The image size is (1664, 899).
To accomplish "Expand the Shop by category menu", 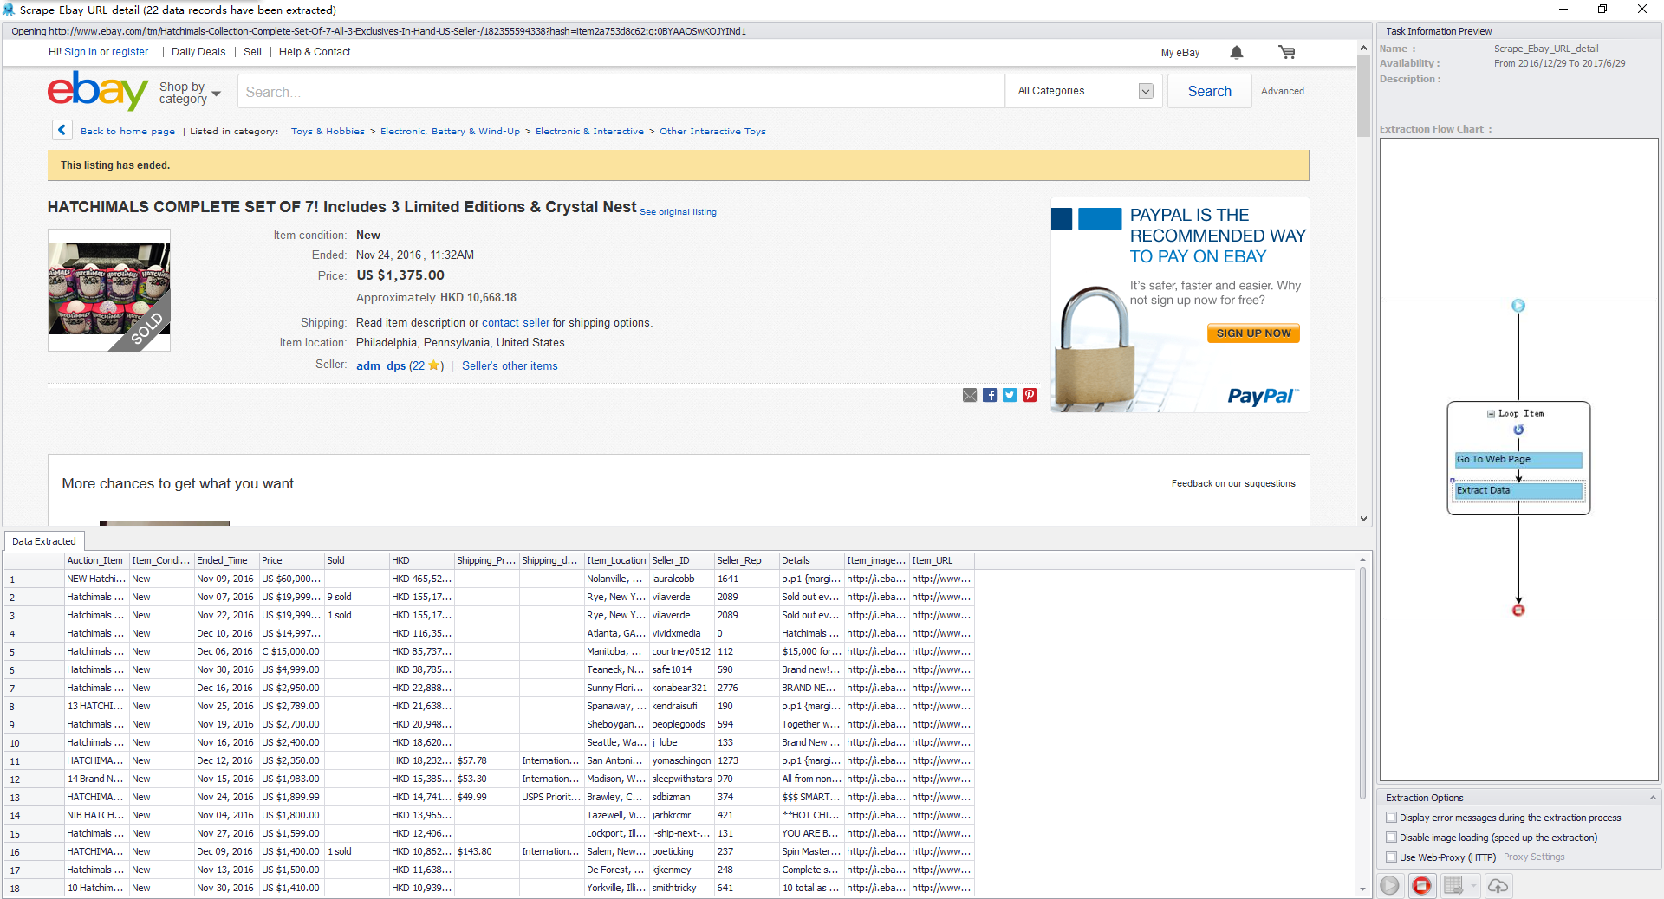I will tap(190, 91).
